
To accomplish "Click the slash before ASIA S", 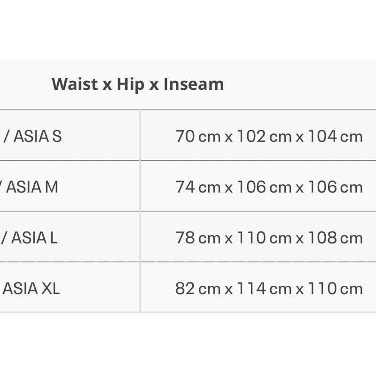I will [6, 136].
